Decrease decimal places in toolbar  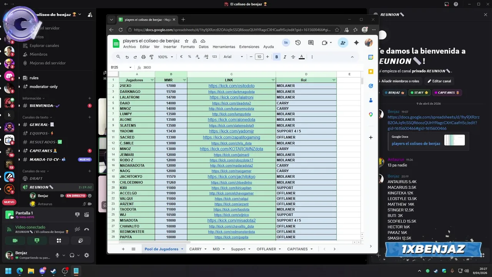[x=198, y=57]
